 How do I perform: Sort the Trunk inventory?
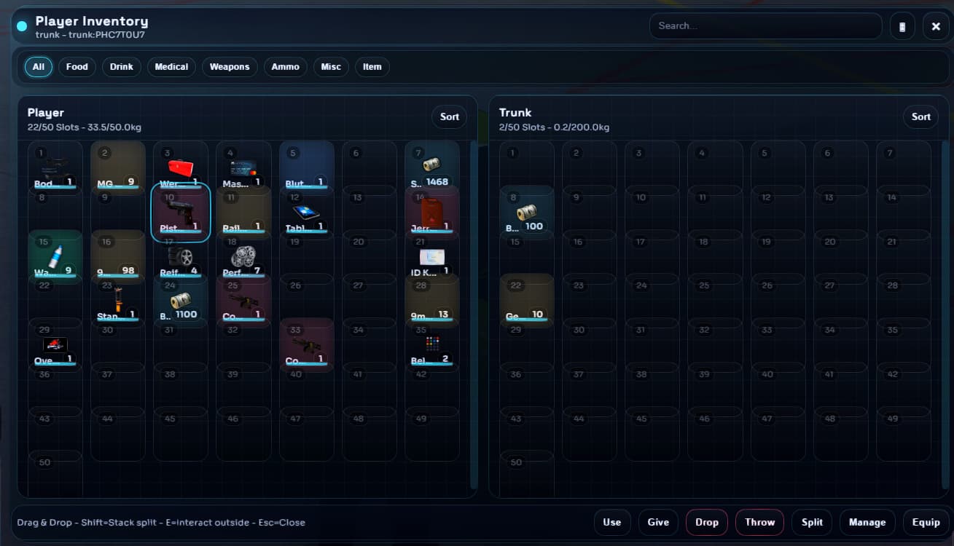[921, 116]
